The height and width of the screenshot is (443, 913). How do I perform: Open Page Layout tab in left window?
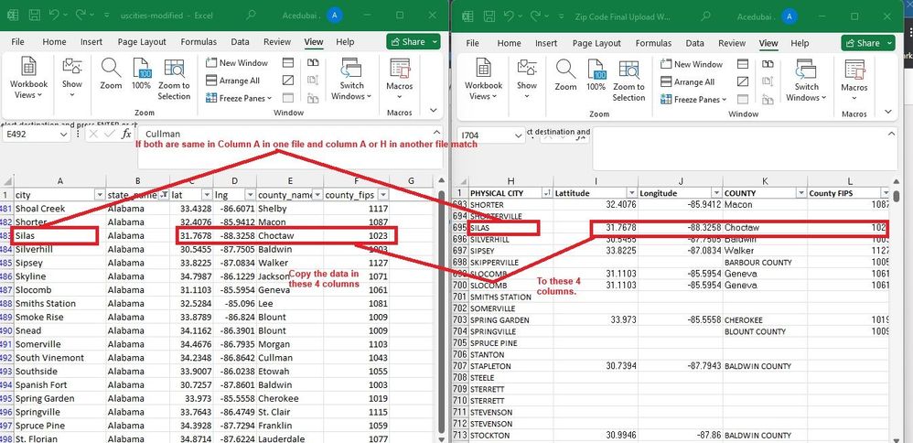[x=142, y=42]
